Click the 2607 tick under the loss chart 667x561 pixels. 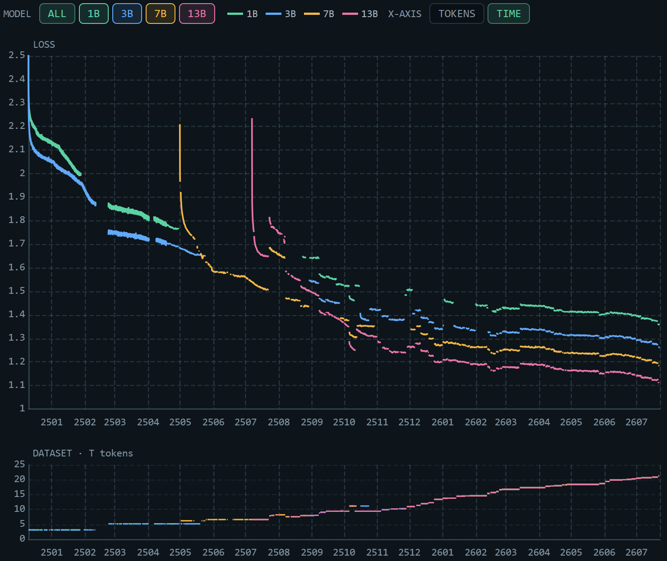point(636,422)
